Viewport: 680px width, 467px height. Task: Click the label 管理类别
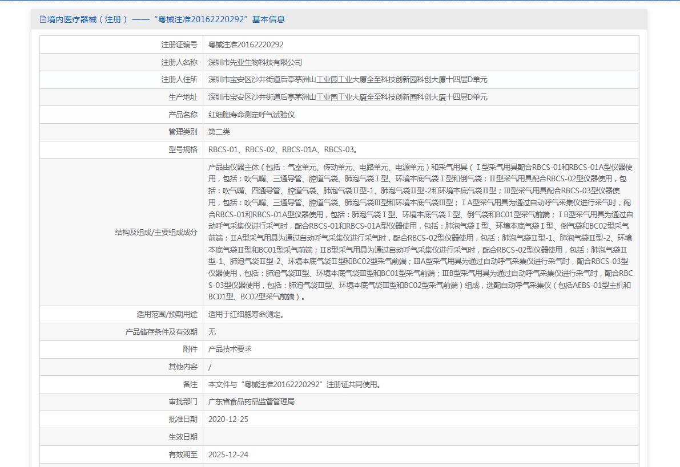pos(183,132)
